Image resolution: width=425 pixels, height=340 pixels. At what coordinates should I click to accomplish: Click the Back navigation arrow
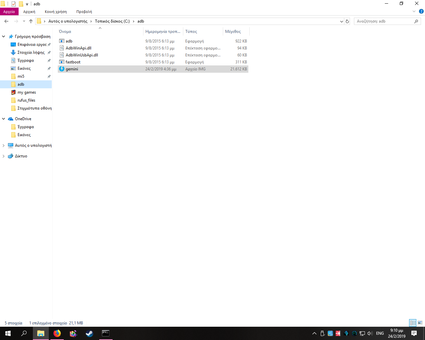(x=6, y=21)
